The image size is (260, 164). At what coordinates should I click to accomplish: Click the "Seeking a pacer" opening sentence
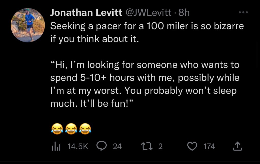pos(147,33)
